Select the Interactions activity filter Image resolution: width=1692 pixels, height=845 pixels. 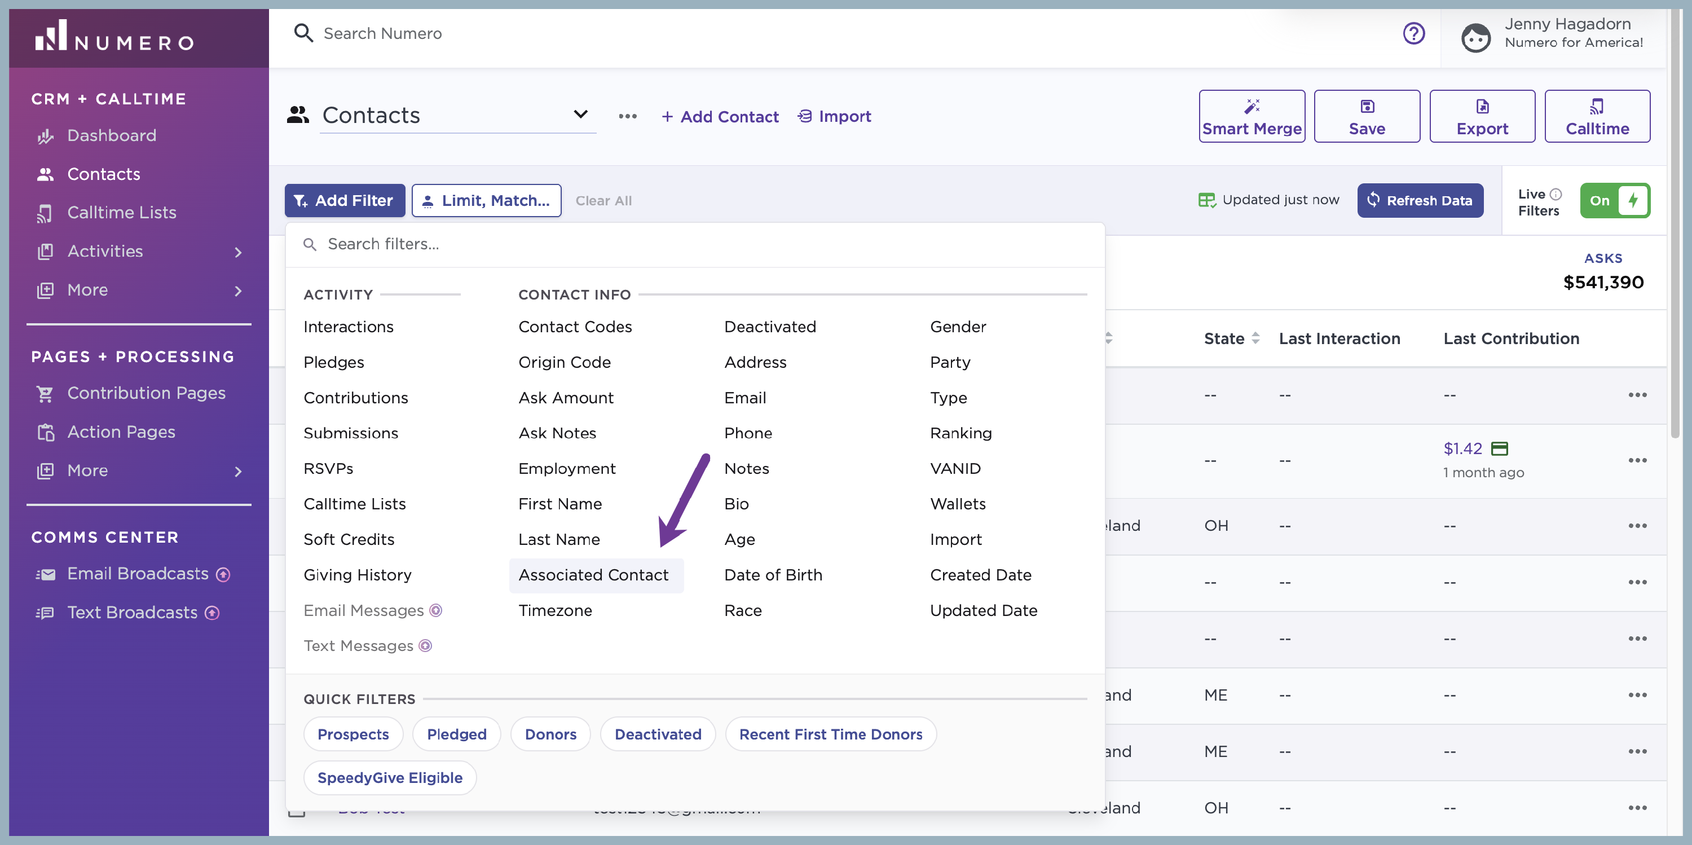(348, 327)
